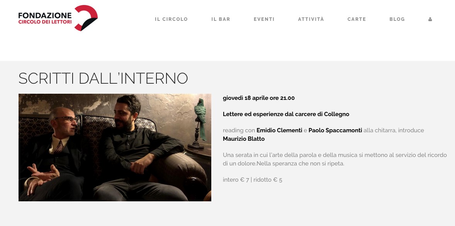Click the Una serata description paragraph
455x226 pixels.
click(334, 159)
